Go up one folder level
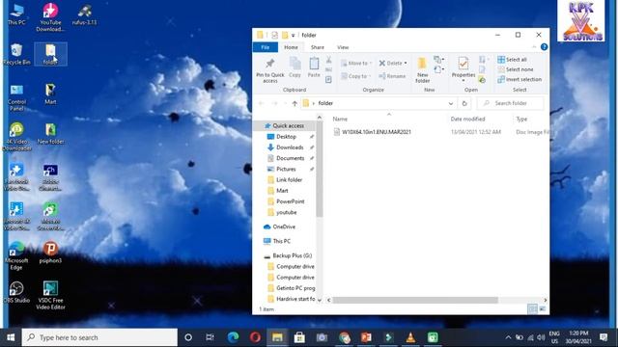The width and height of the screenshot is (618, 347). pos(295,103)
